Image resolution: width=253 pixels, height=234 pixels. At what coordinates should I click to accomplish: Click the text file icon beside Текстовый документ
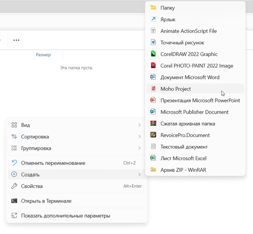[x=153, y=147]
